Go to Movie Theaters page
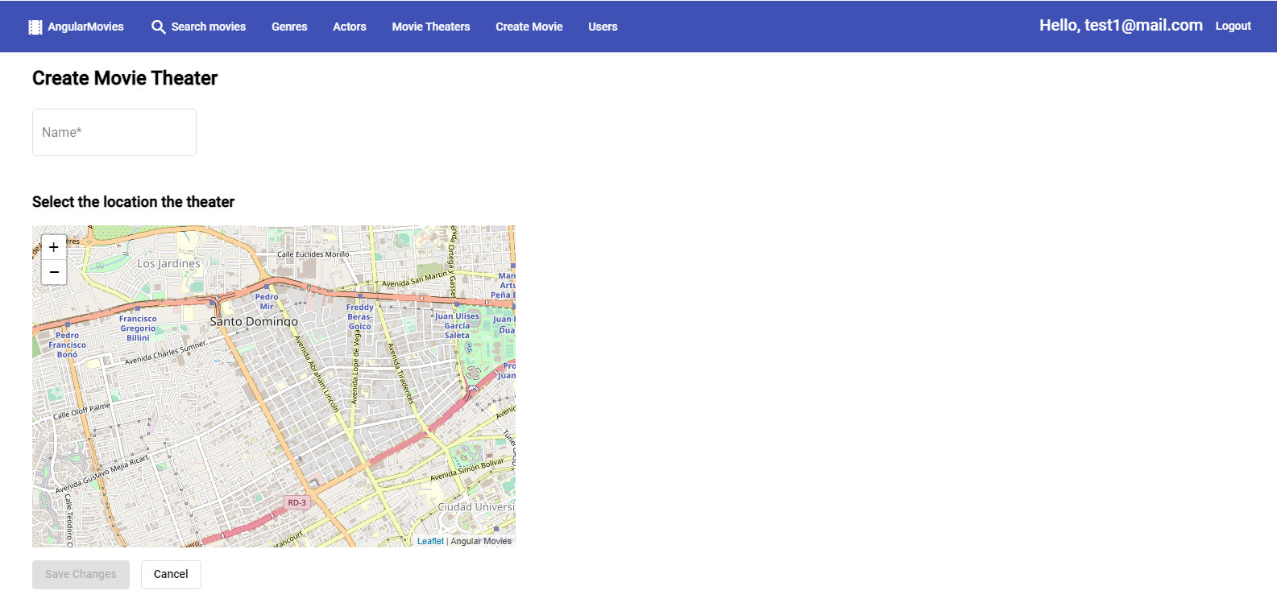This screenshot has width=1277, height=611. [431, 27]
